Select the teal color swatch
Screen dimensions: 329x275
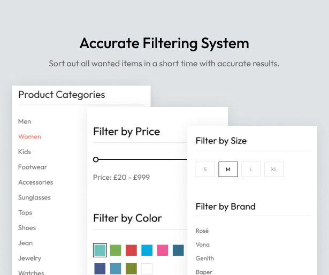pos(100,250)
